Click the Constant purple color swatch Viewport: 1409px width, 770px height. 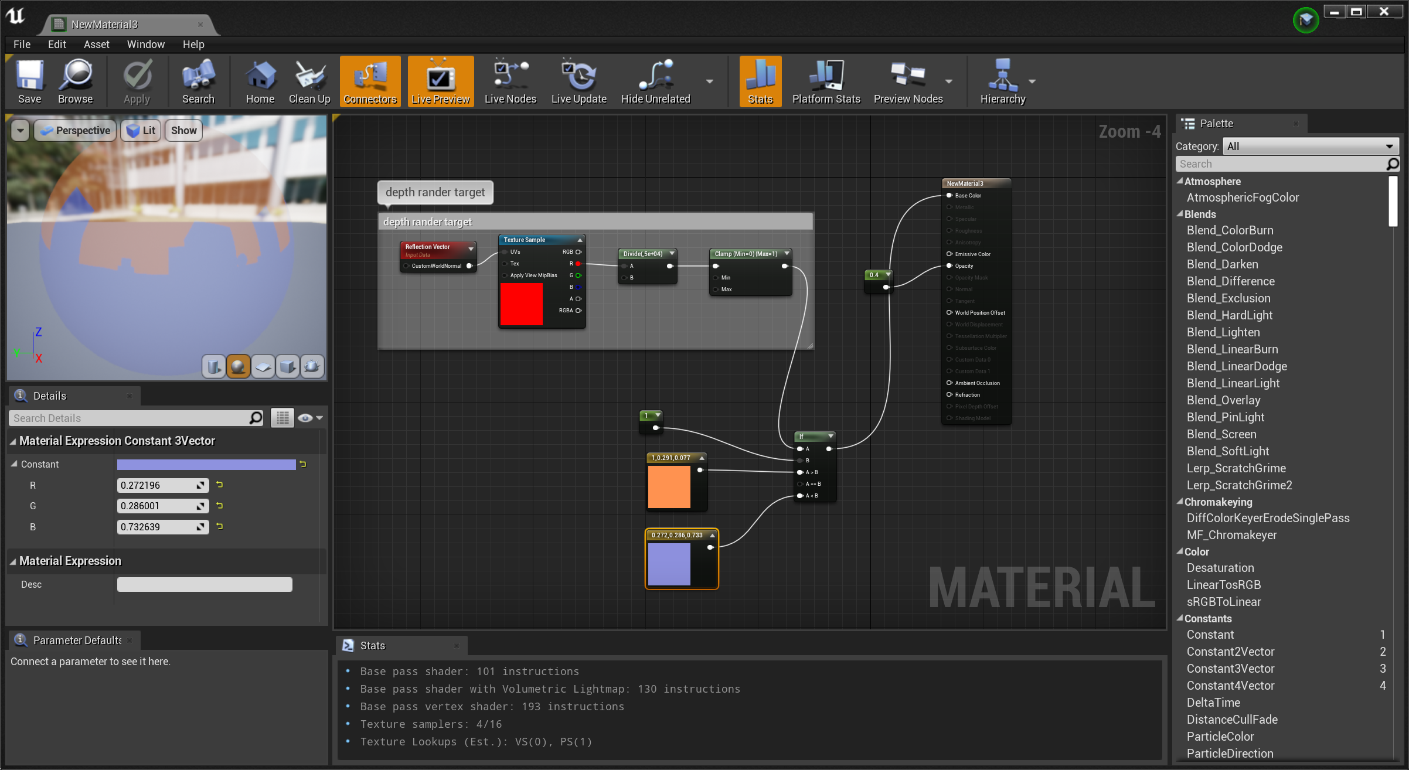(x=206, y=465)
